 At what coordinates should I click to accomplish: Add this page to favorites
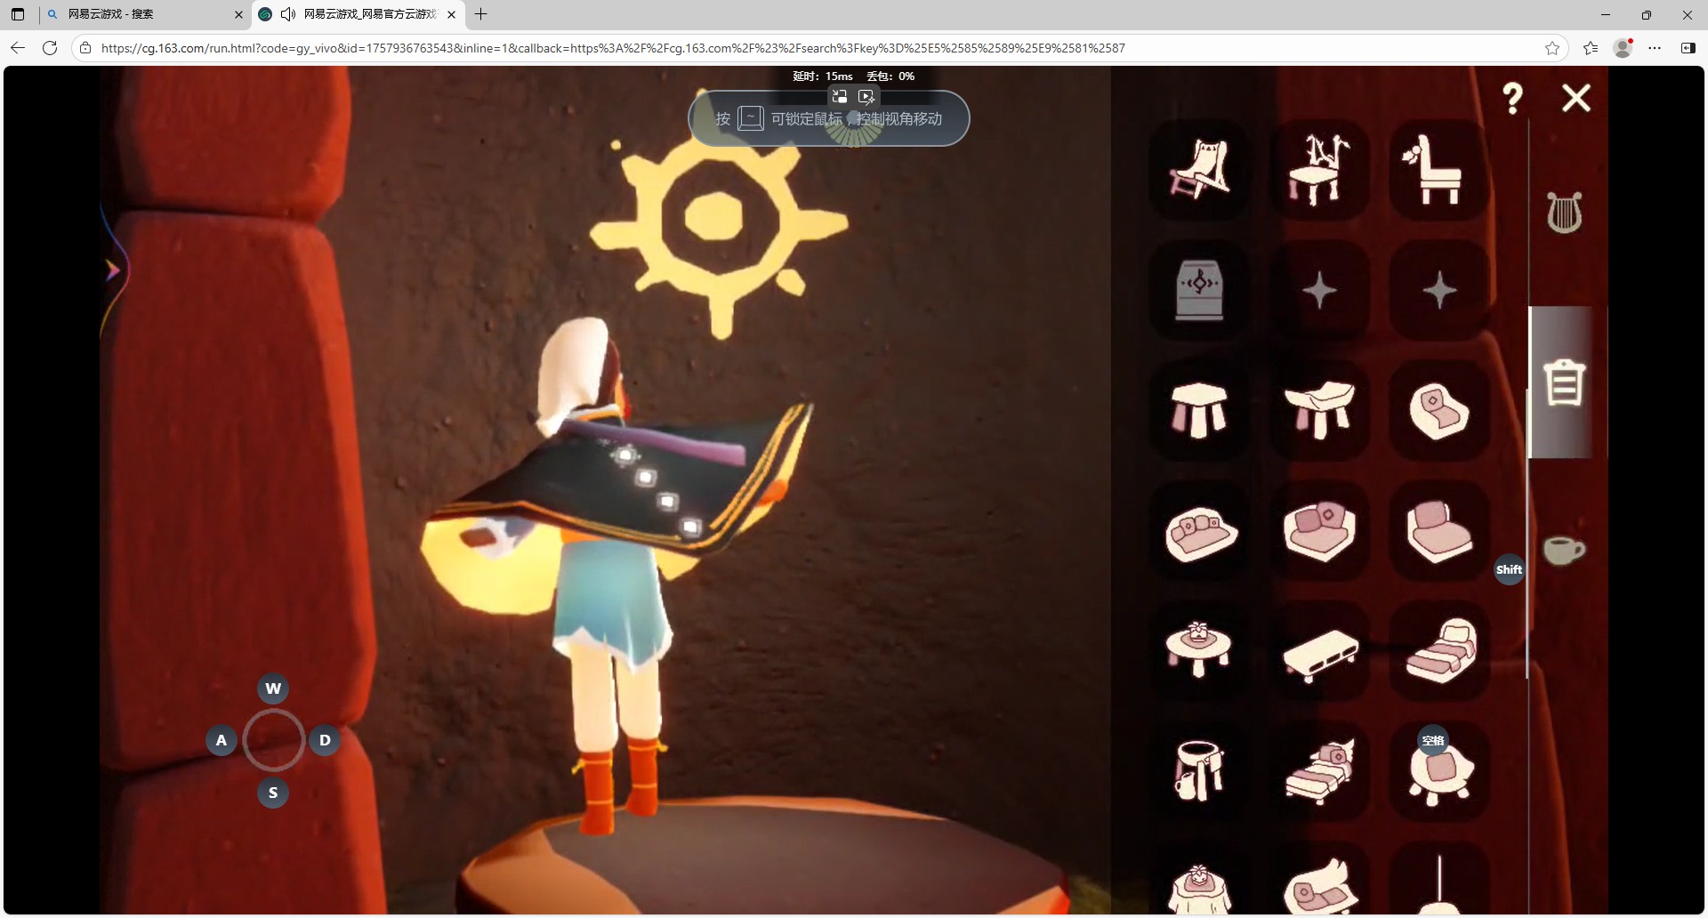point(1552,48)
